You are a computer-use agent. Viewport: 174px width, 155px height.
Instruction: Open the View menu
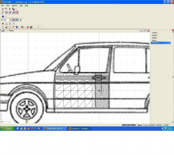pyautogui.click(x=8, y=5)
